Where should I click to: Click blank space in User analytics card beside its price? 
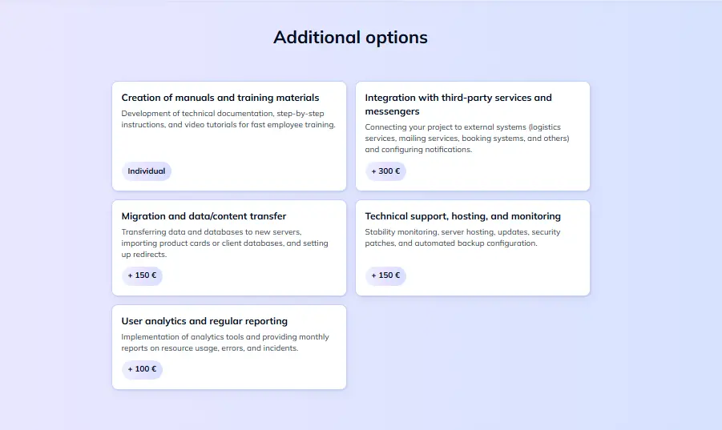pyautogui.click(x=253, y=369)
